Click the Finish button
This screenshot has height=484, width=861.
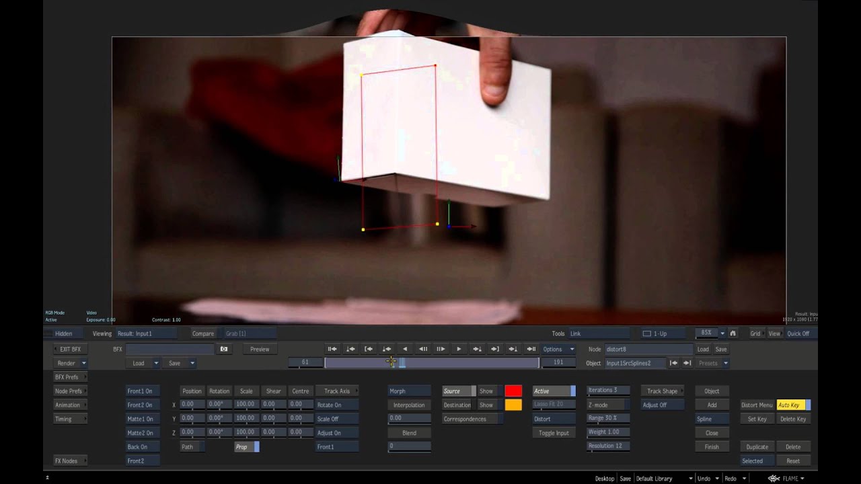tap(712, 447)
